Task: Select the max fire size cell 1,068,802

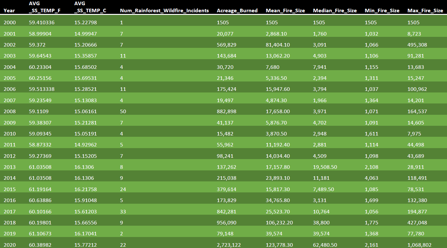Action: (x=419, y=245)
